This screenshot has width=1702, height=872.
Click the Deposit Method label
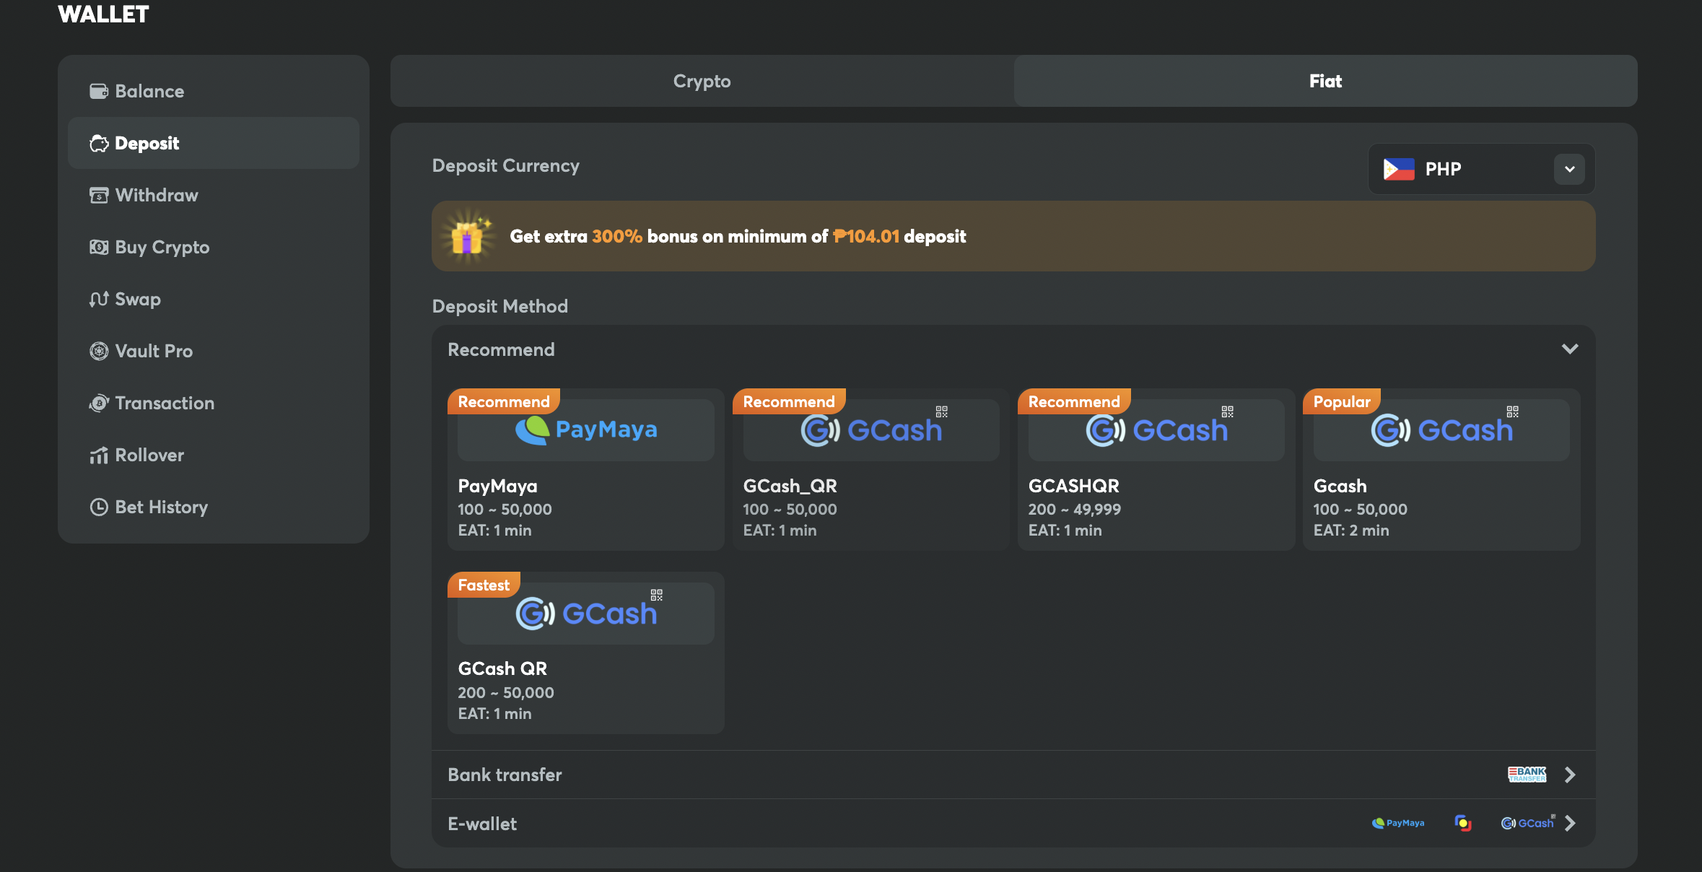point(500,306)
